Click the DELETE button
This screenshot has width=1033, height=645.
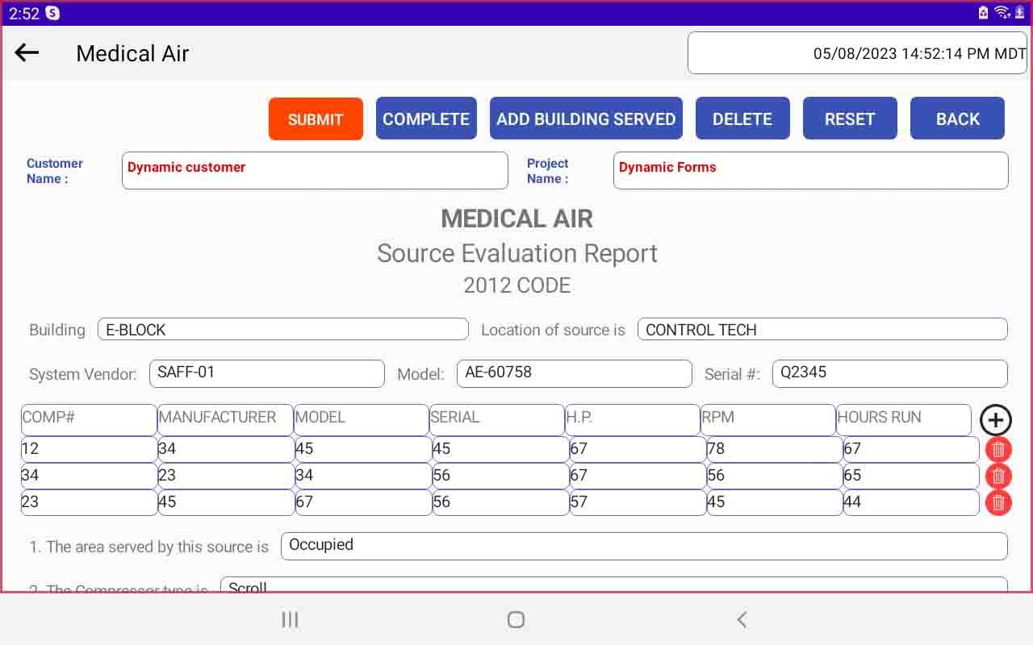coord(742,119)
